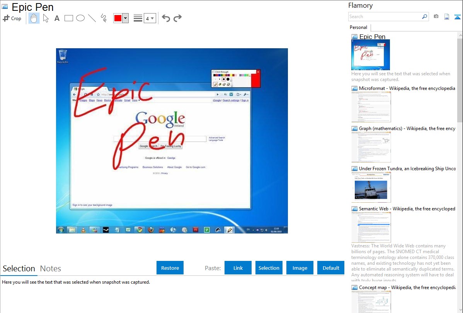
Task: Activate the hand pan tool
Action: 34,18
